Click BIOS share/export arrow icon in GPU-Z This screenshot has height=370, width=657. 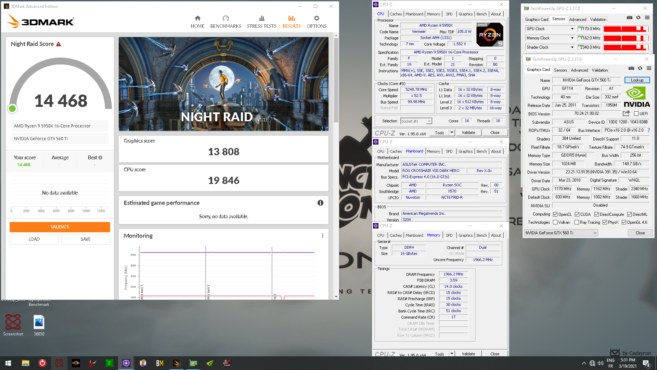pyautogui.click(x=626, y=113)
